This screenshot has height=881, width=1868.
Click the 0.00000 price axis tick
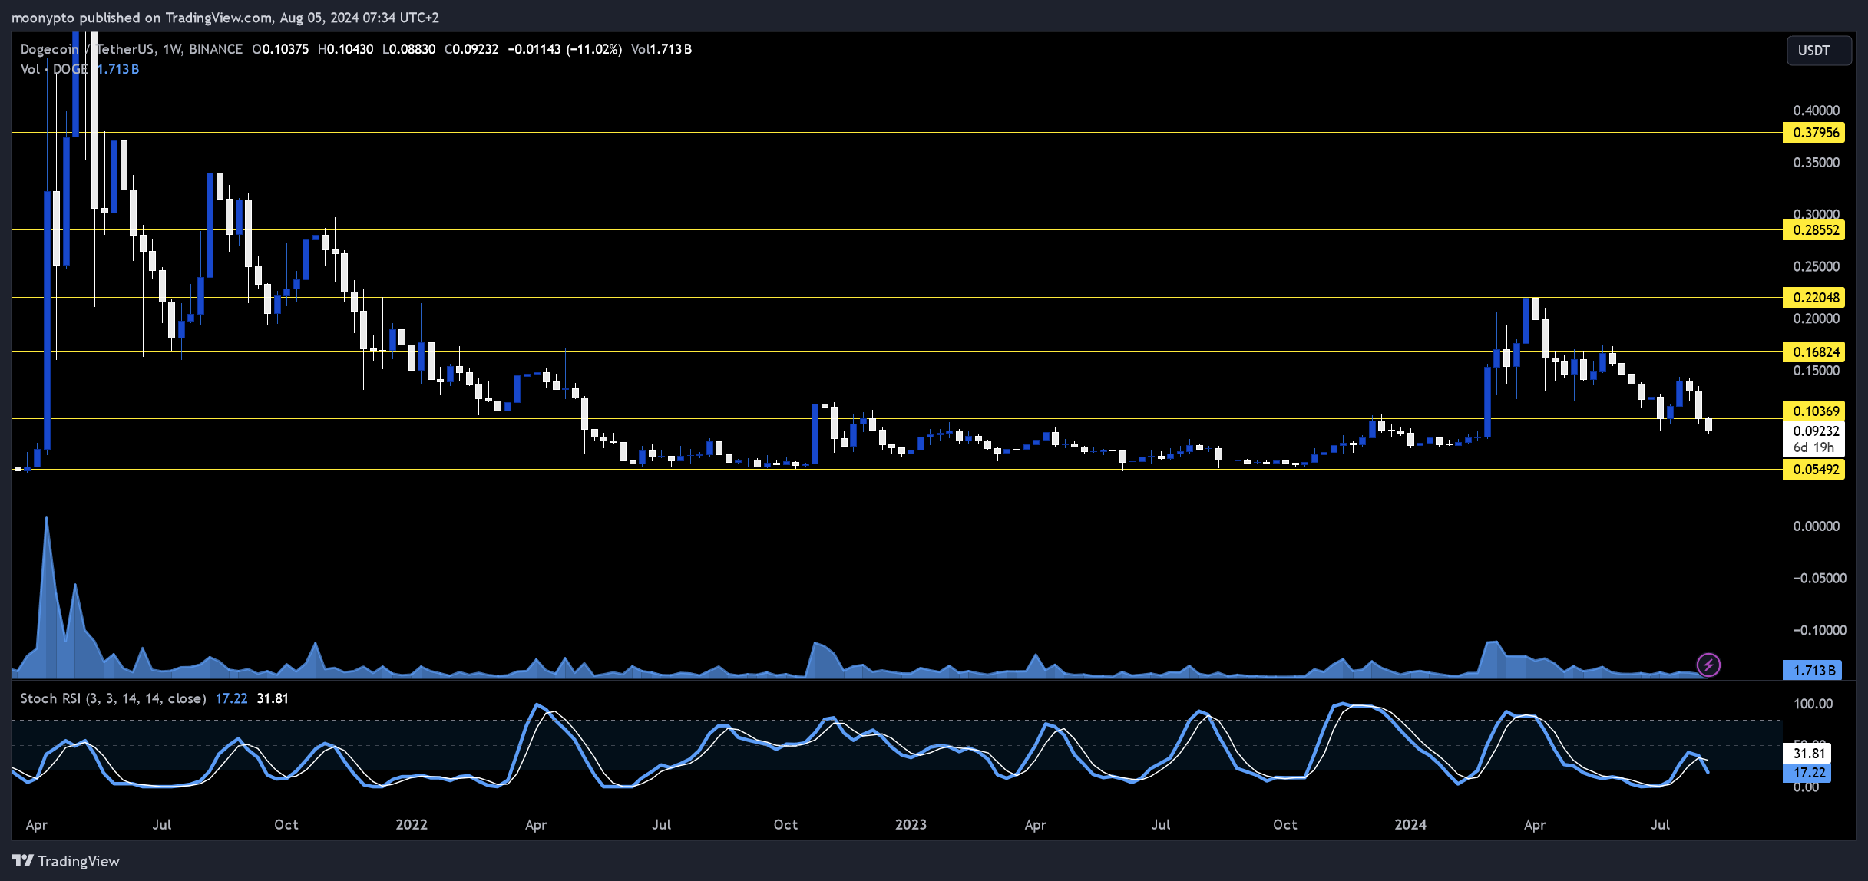[1816, 526]
